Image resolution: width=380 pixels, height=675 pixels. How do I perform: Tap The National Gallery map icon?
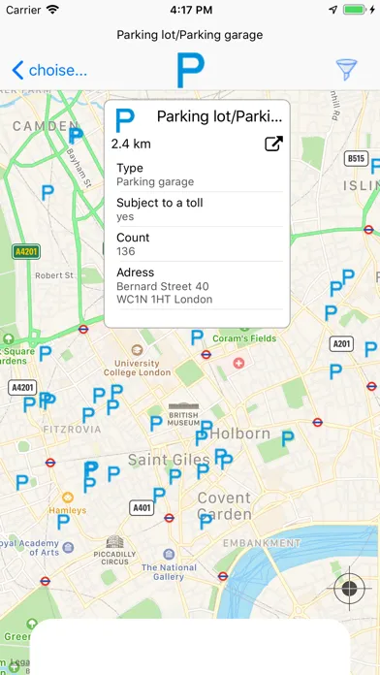(169, 554)
